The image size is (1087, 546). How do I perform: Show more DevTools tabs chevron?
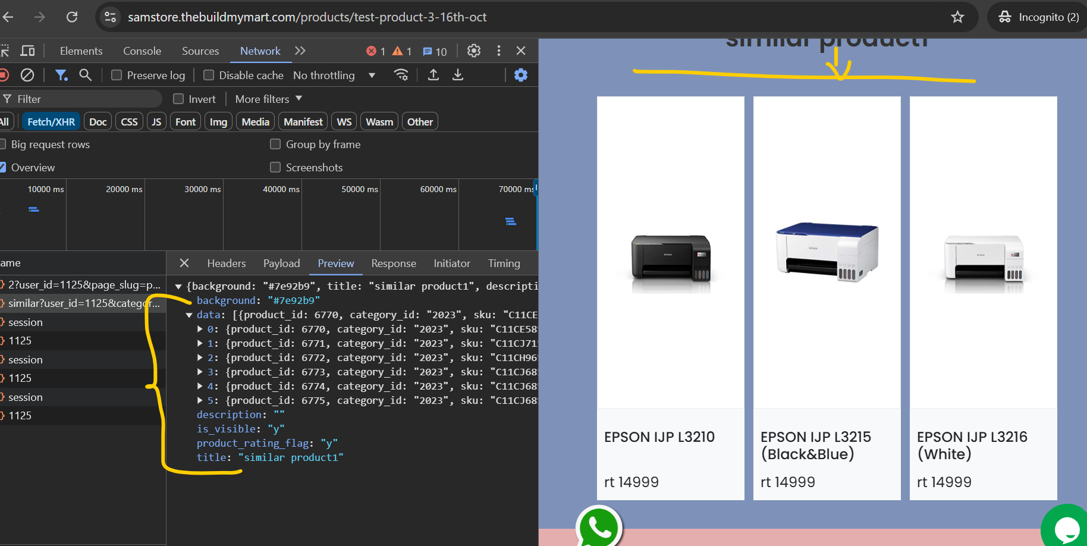pos(300,51)
